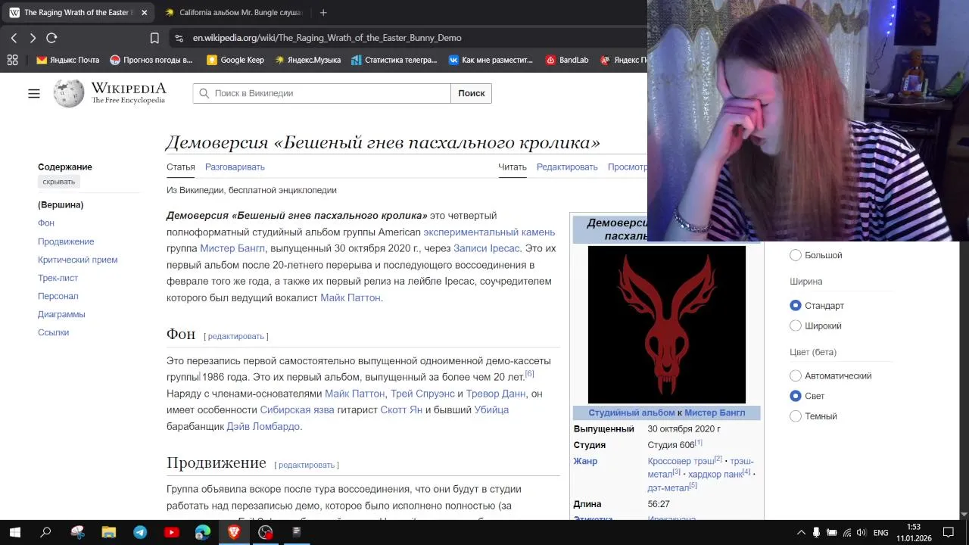Open Microsoft Edge from the taskbar

(203, 532)
